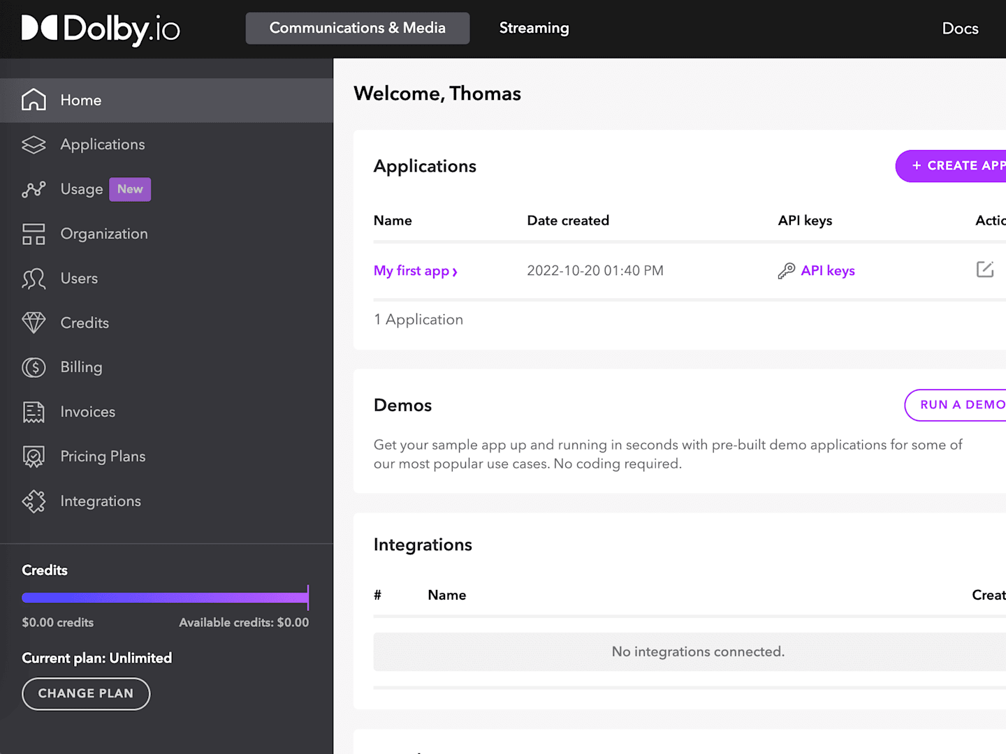
Task: Open the Usage menu item
Action: coord(166,189)
